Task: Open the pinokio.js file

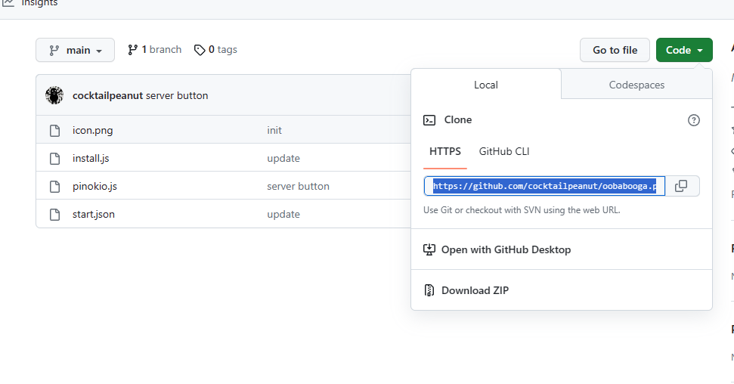Action: [x=94, y=187]
